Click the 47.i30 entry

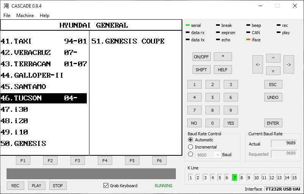[14, 109]
